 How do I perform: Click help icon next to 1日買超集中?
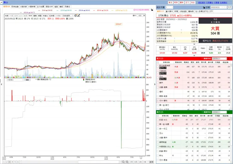[181, 30]
